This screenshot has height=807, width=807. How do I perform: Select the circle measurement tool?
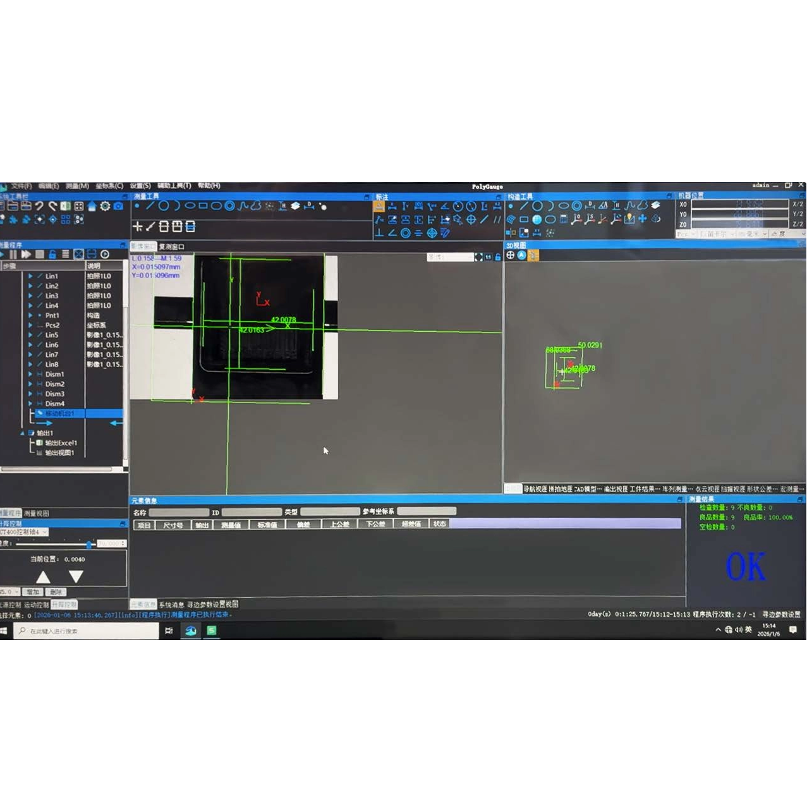point(164,205)
